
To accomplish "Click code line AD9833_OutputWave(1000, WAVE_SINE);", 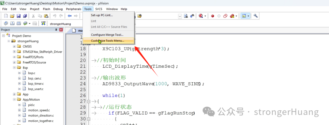I will [153, 84].
